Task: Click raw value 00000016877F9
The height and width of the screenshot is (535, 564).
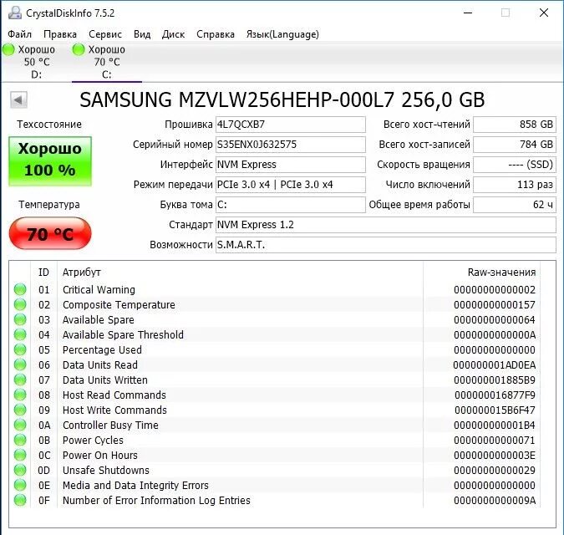Action: [x=495, y=395]
